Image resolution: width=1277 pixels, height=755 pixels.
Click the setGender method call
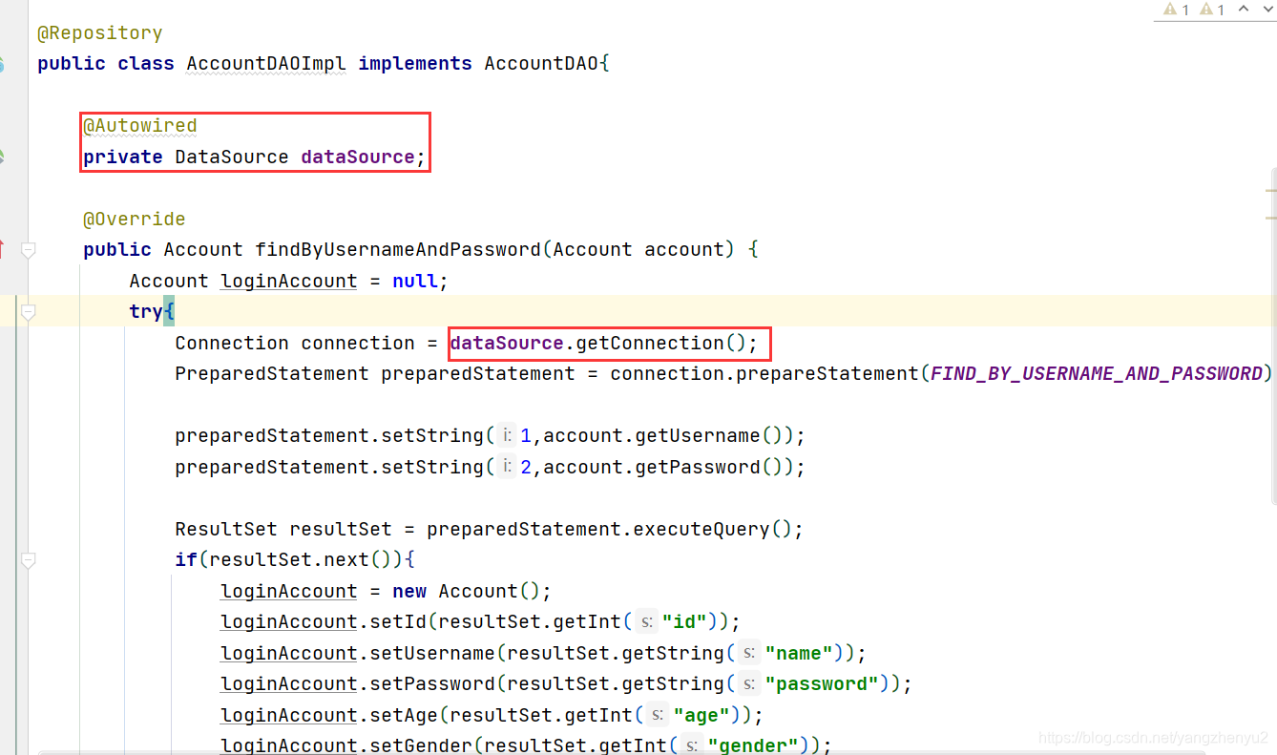pos(421,745)
